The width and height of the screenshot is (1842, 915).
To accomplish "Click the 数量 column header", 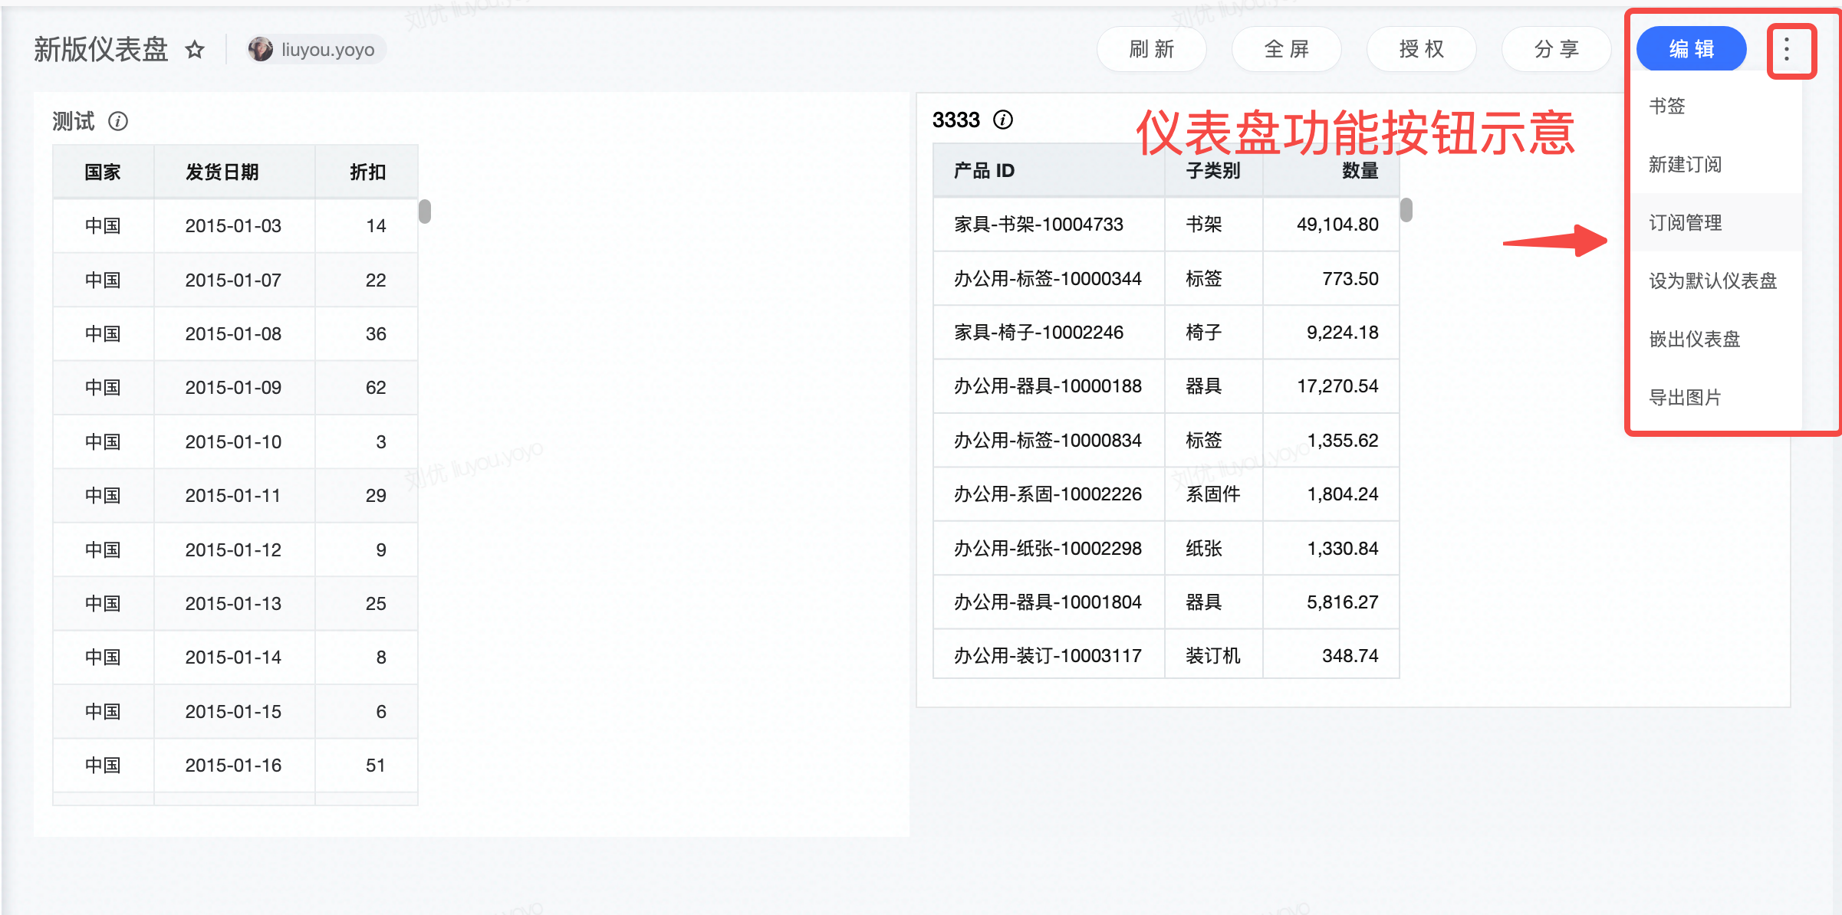I will point(1360,170).
